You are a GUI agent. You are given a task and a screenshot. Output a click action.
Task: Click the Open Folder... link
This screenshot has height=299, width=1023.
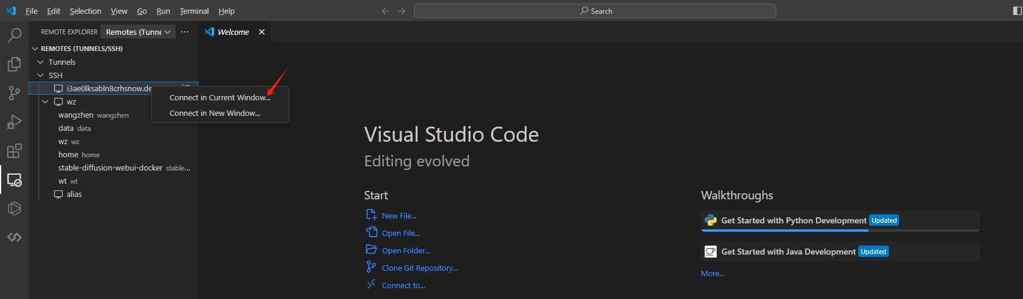[x=406, y=250]
